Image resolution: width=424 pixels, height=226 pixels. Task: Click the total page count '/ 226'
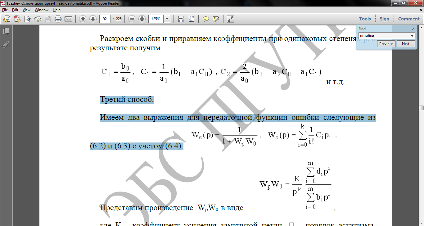(x=117, y=19)
